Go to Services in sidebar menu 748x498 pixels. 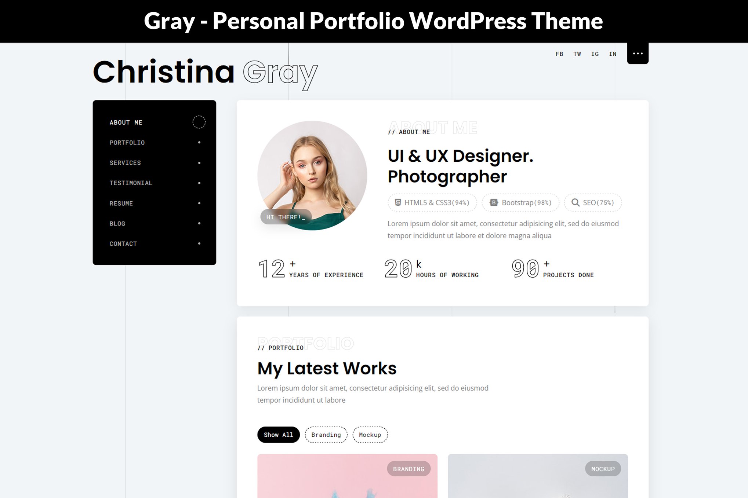[125, 163]
